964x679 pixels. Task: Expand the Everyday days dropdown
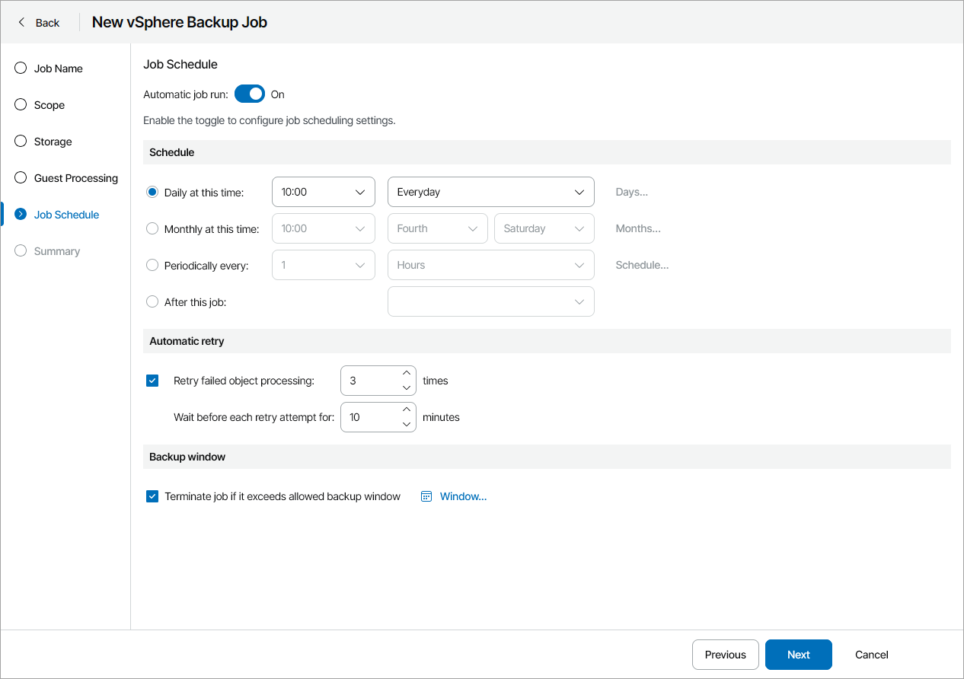[x=490, y=192]
